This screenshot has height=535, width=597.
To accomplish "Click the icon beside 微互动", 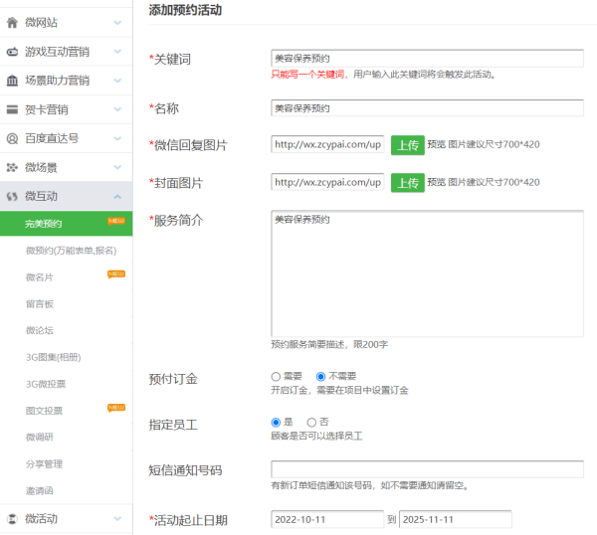I will tap(12, 196).
